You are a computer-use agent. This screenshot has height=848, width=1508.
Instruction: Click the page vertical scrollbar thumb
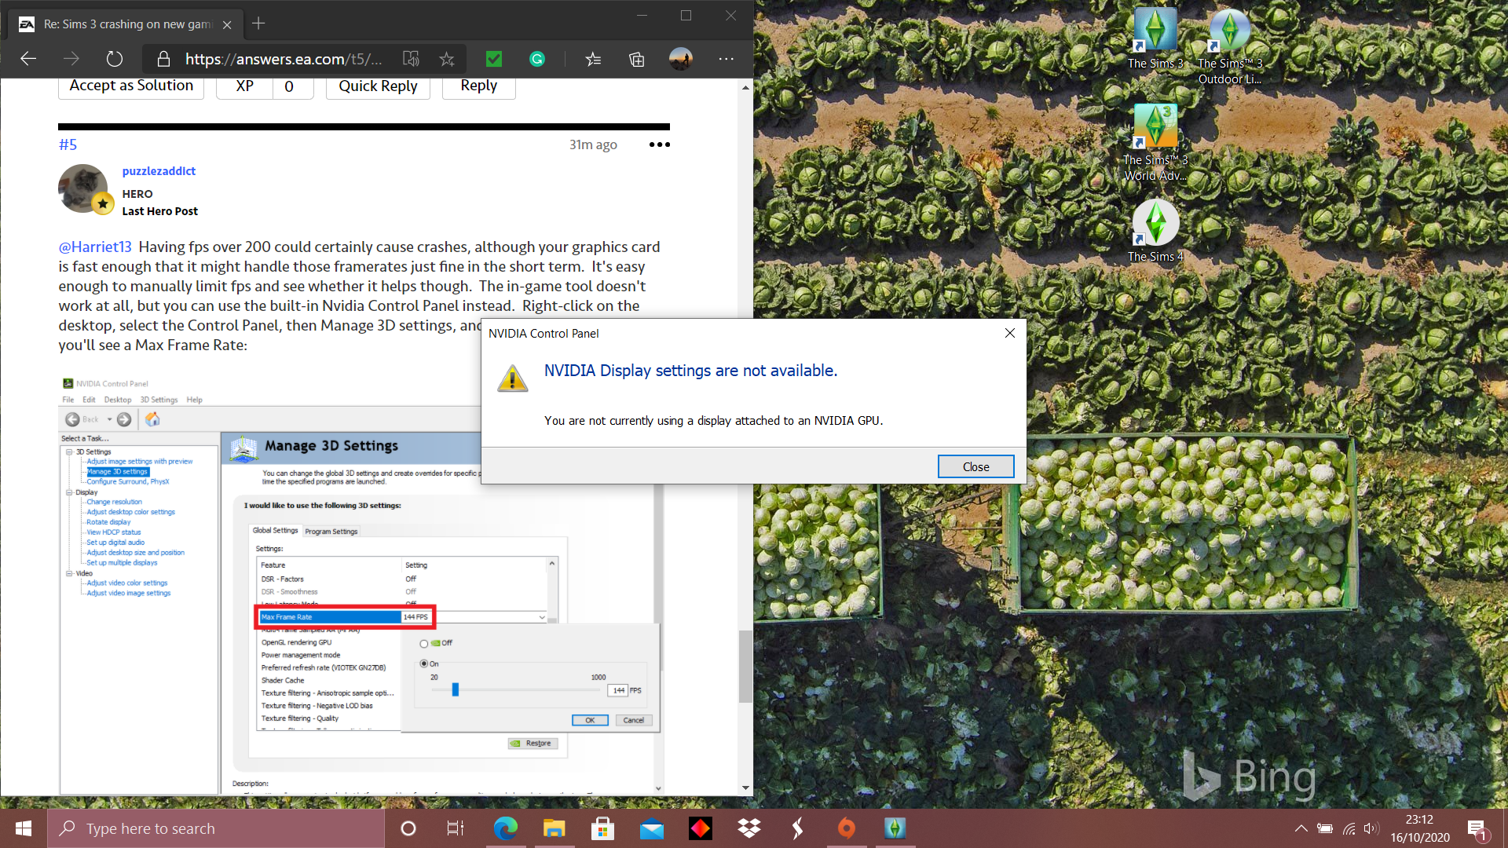(x=745, y=666)
